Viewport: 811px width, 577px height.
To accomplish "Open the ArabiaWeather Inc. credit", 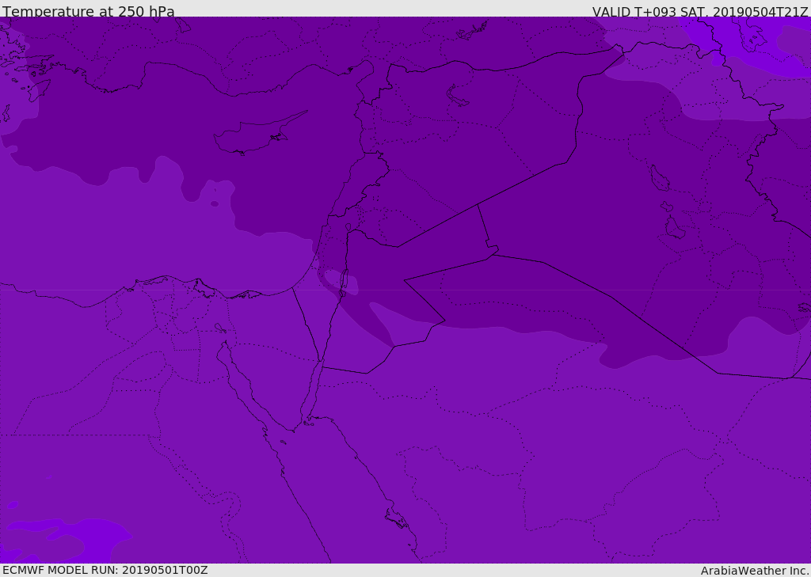I will [755, 571].
